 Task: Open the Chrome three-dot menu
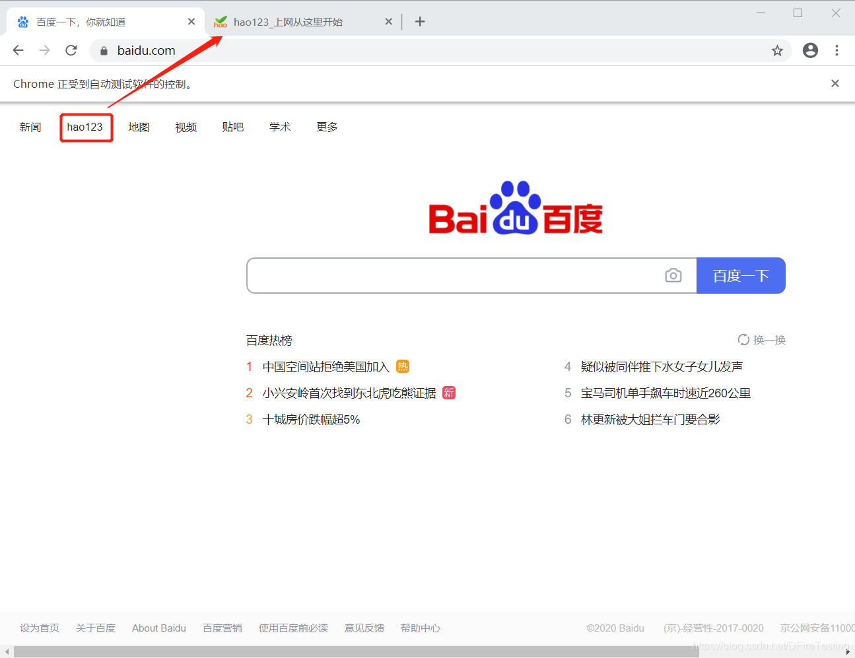coord(837,50)
